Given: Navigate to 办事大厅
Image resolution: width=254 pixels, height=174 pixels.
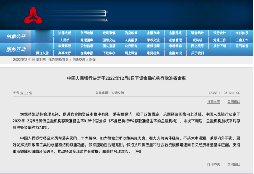Looking at the screenshot, I should pyautogui.click(x=65, y=53).
